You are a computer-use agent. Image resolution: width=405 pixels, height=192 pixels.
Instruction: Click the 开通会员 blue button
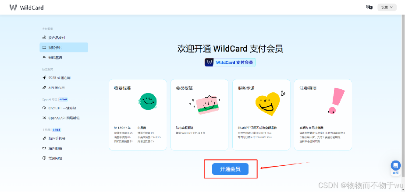pos(230,169)
